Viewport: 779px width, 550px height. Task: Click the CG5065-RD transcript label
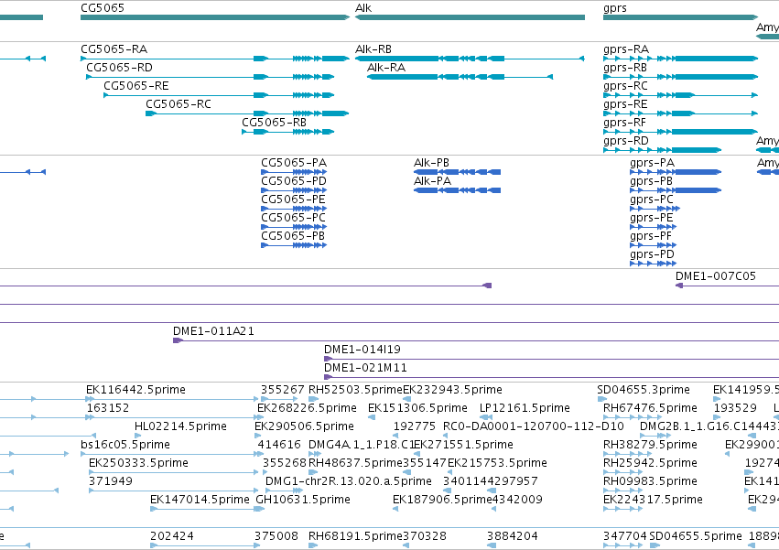pyautogui.click(x=119, y=68)
